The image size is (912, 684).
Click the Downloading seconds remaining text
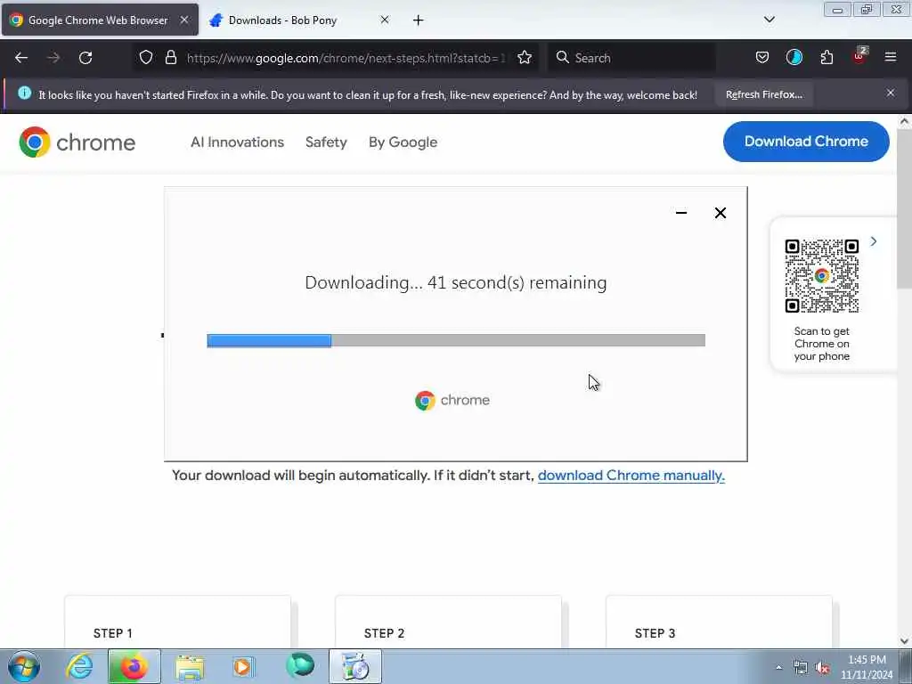pos(456,282)
